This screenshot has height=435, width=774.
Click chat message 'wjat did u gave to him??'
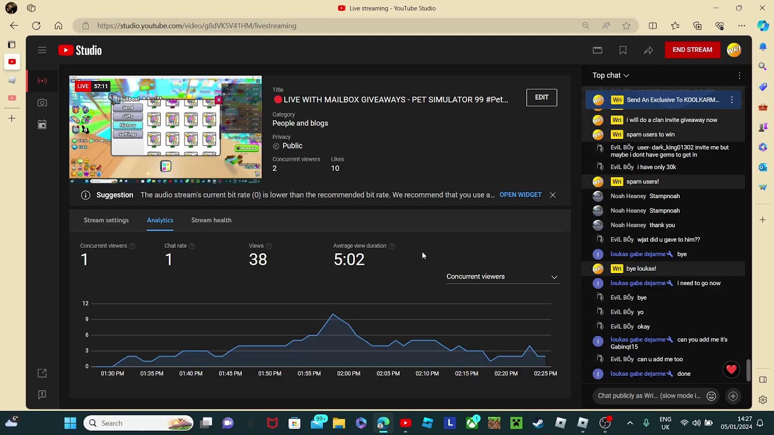pyautogui.click(x=669, y=240)
